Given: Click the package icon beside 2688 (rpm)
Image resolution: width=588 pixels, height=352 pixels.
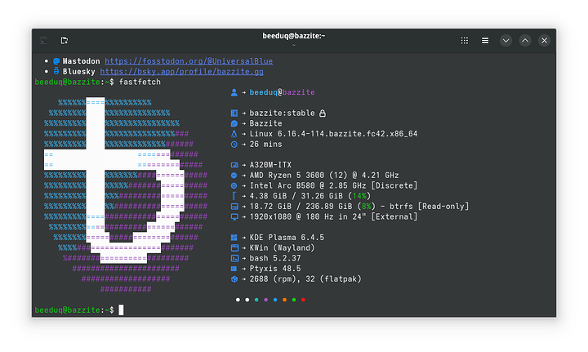Looking at the screenshot, I should coord(234,279).
